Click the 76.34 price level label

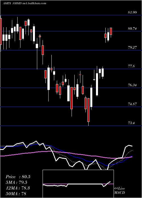(x=132, y=85)
